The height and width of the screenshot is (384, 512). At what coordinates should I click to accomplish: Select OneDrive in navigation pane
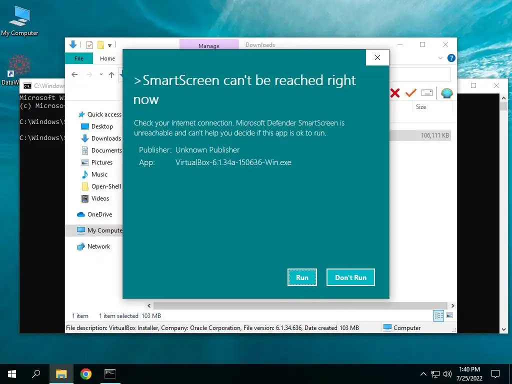[x=94, y=214]
